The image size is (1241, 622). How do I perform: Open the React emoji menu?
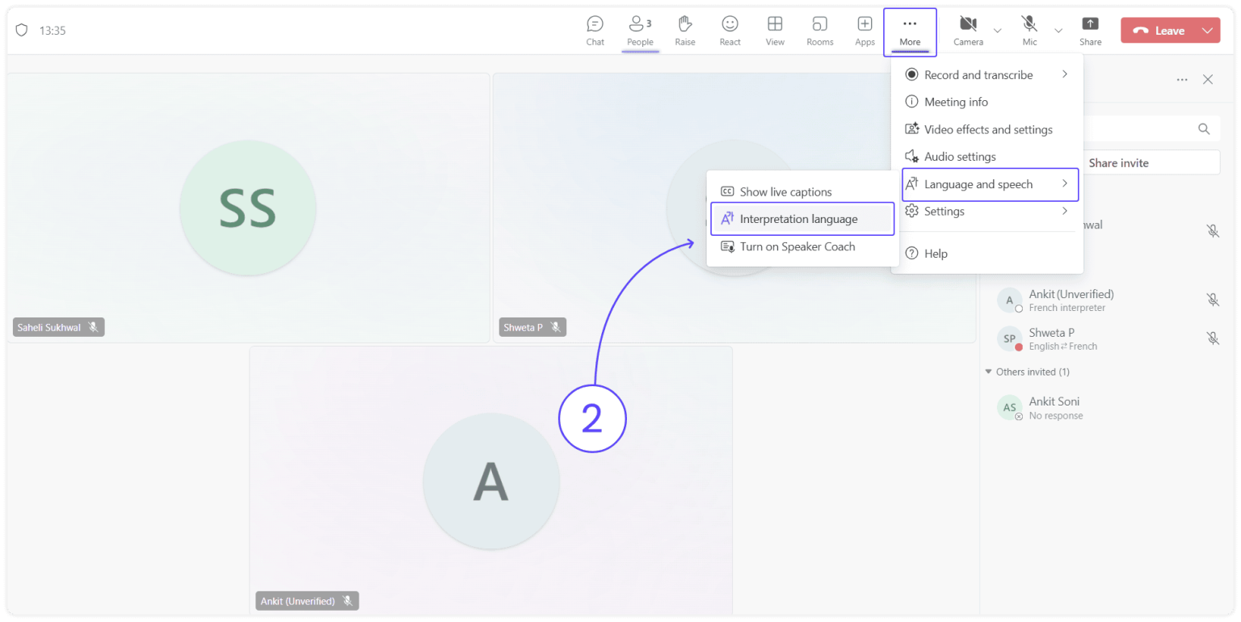pyautogui.click(x=730, y=30)
